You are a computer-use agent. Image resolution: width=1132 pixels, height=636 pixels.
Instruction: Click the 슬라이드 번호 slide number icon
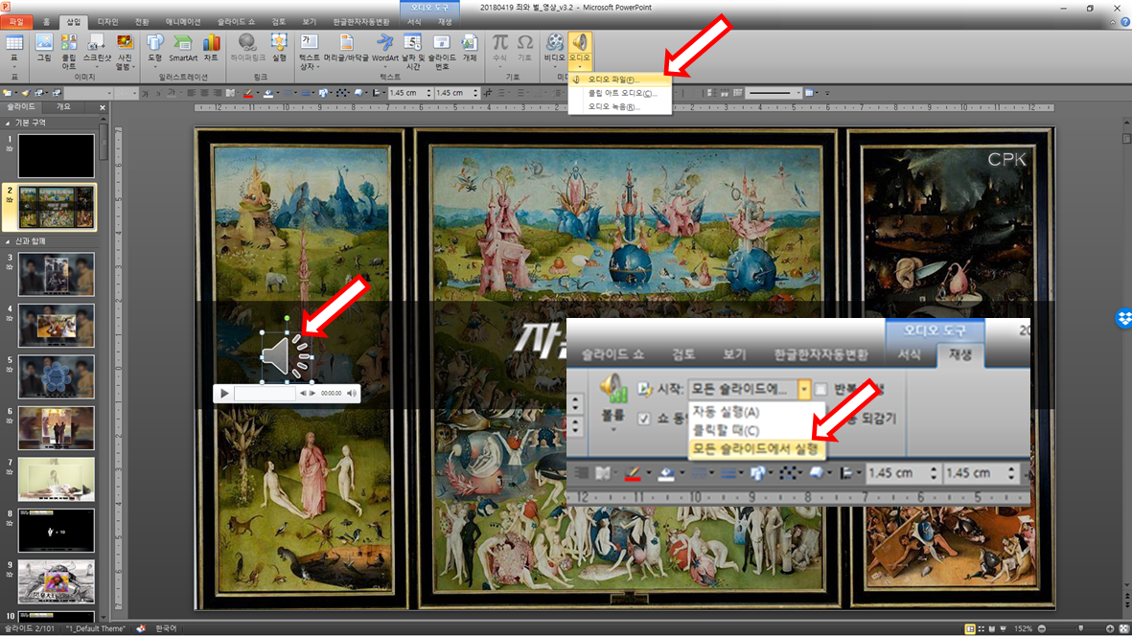[442, 51]
